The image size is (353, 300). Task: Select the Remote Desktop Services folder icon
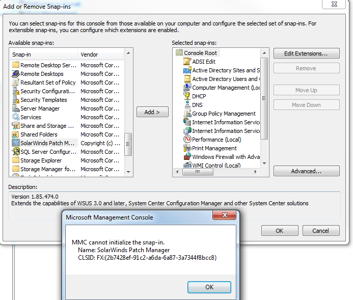[x=16, y=65]
